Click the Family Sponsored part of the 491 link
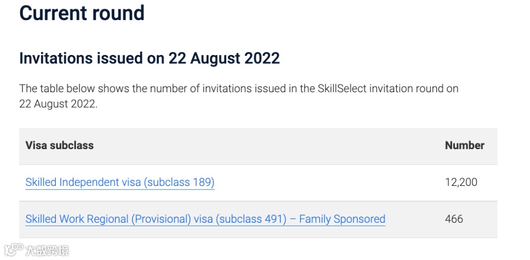This screenshot has width=530, height=260. point(342,219)
